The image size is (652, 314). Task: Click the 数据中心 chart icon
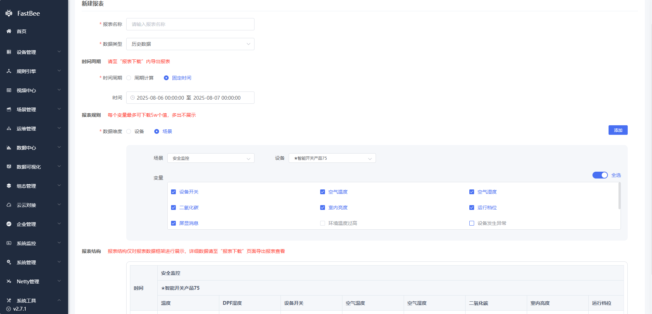coord(9,148)
